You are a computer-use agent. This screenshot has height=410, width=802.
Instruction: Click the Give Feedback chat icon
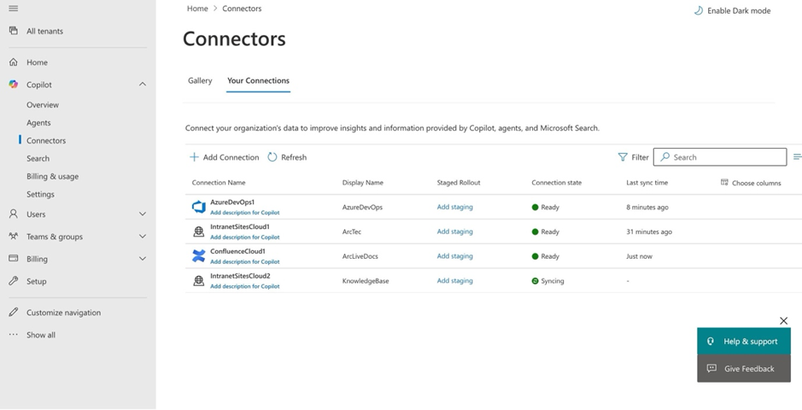coord(711,368)
